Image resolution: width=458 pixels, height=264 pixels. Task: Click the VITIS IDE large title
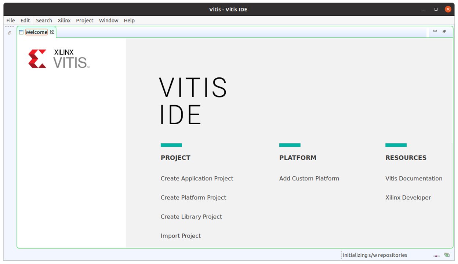pos(193,101)
